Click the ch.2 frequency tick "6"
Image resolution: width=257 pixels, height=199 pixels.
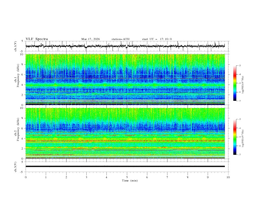(23, 128)
